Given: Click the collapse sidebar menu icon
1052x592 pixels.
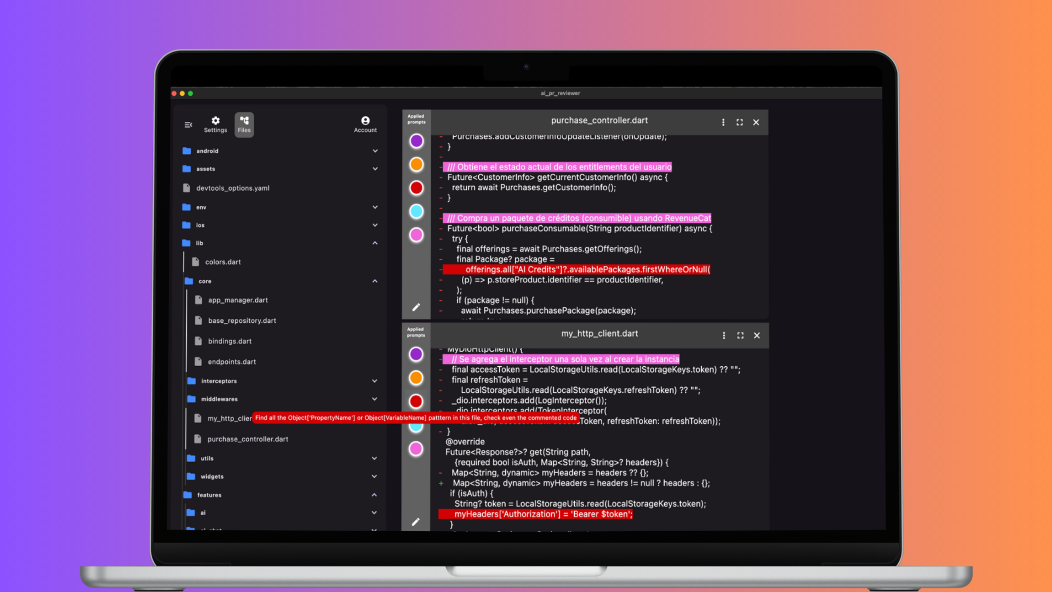Looking at the screenshot, I should point(188,125).
